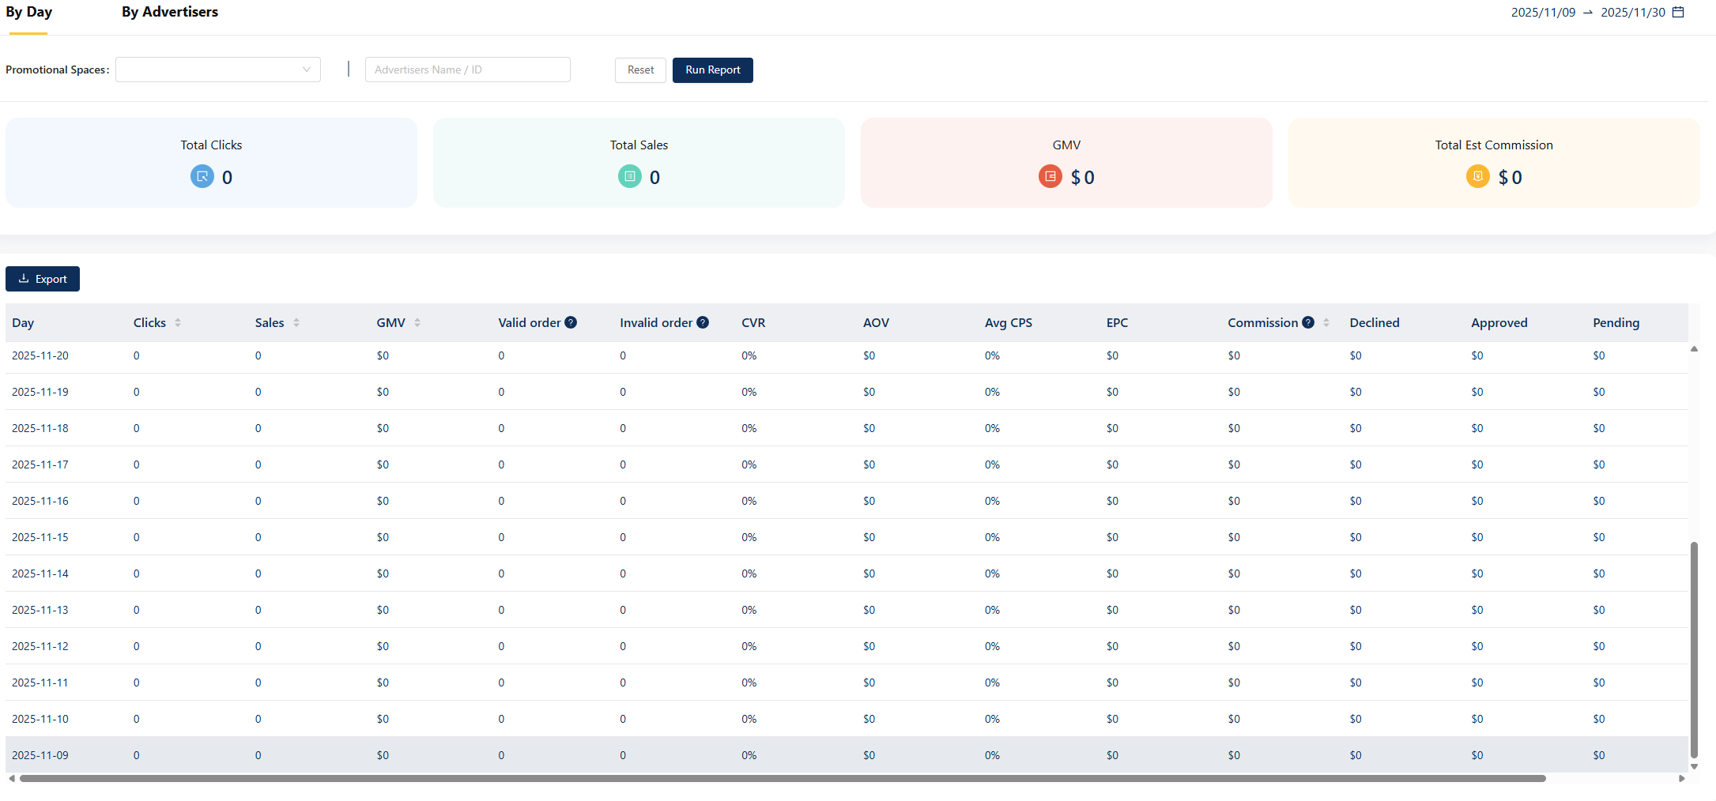
Task: Click the Total Clicks cursor icon
Action: pyautogui.click(x=202, y=176)
